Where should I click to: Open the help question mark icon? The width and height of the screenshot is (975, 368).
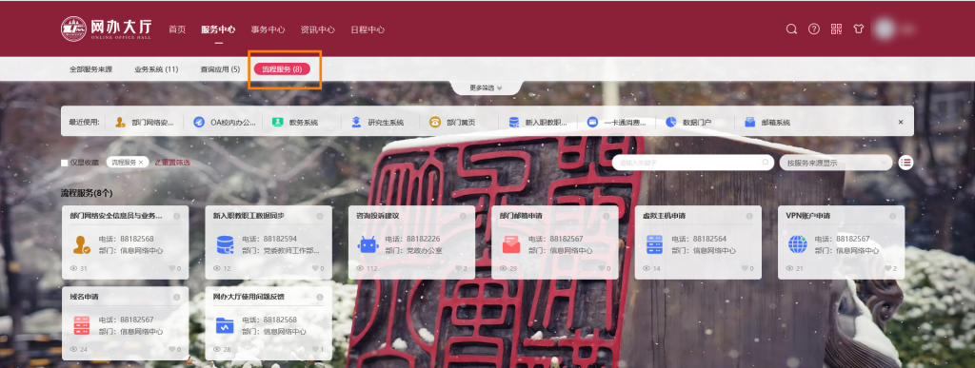point(813,29)
